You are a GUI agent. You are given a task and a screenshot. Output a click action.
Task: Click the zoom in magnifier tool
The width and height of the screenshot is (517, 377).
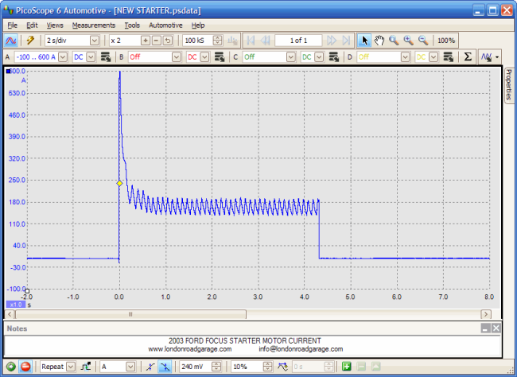pyautogui.click(x=408, y=40)
